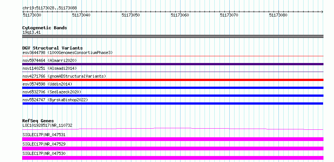Open SIGLEC17P|NR_047530 gene label
This screenshot has width=334, height=162.
coord(44,153)
